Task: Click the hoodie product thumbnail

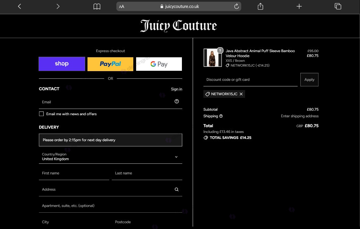Action: tap(212, 58)
